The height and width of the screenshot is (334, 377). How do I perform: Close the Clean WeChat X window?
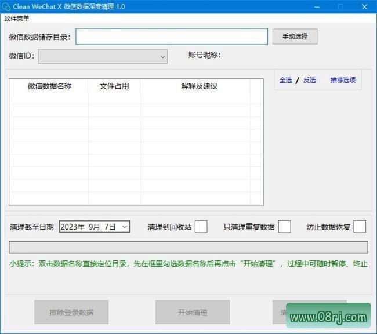pyautogui.click(x=364, y=7)
